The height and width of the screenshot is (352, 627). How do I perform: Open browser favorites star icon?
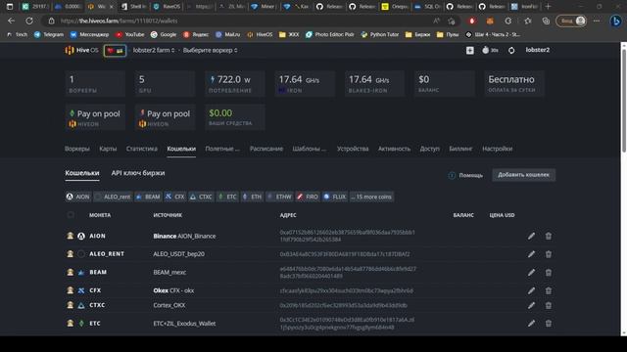(x=528, y=21)
